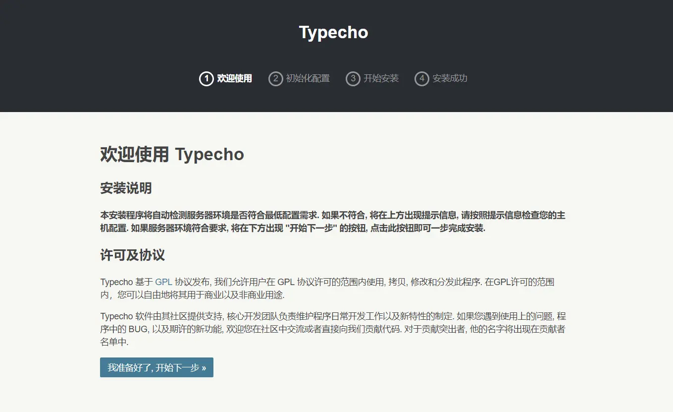Click the circled number 3 step icon

(x=353, y=78)
